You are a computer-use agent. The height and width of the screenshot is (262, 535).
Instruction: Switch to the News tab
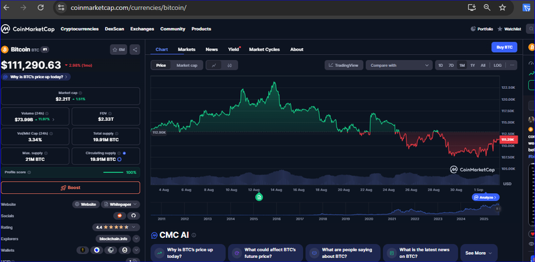tap(211, 49)
